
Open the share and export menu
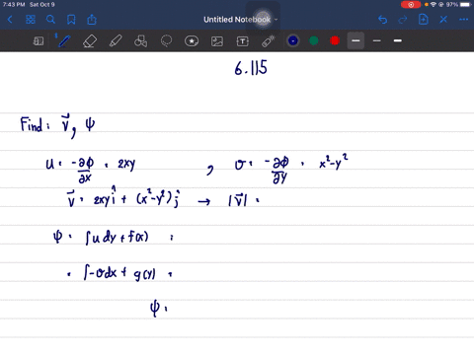[92, 20]
